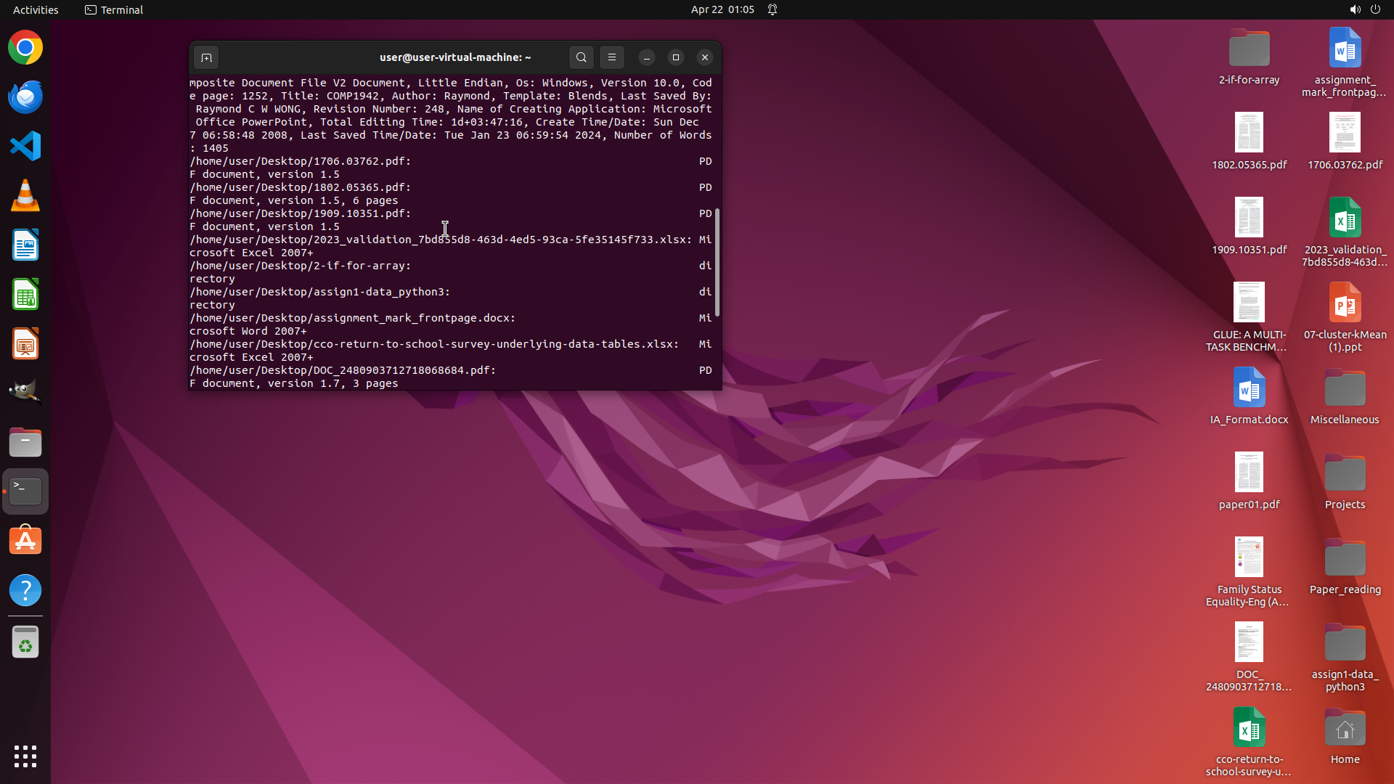This screenshot has width=1394, height=784.
Task: Open LibreOffice Calc from the dock
Action: coord(25,295)
